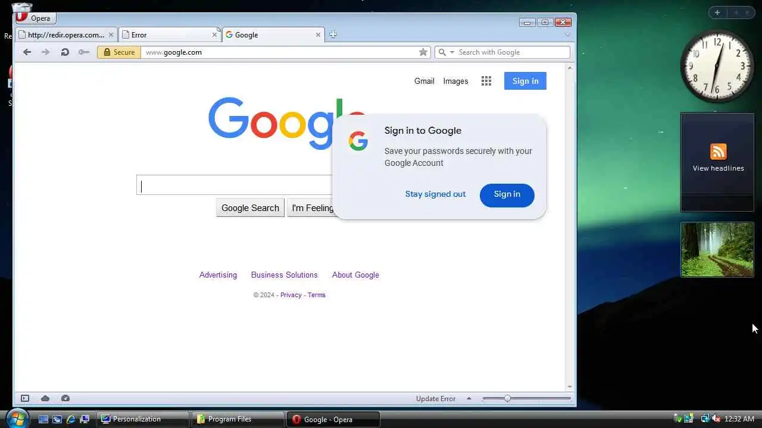This screenshot has height=428, width=762.
Task: Go back with the Back arrow
Action: coord(27,52)
